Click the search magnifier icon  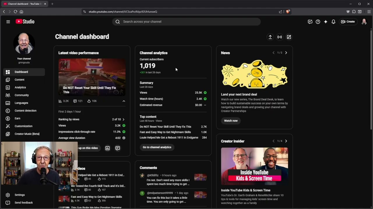117,21
